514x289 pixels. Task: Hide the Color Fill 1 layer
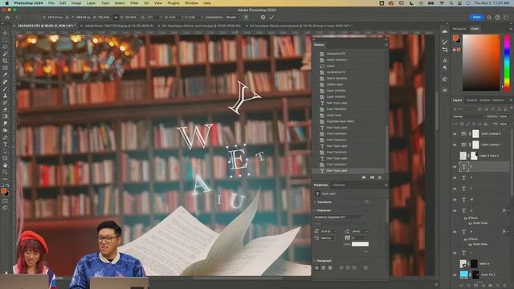[x=455, y=275]
